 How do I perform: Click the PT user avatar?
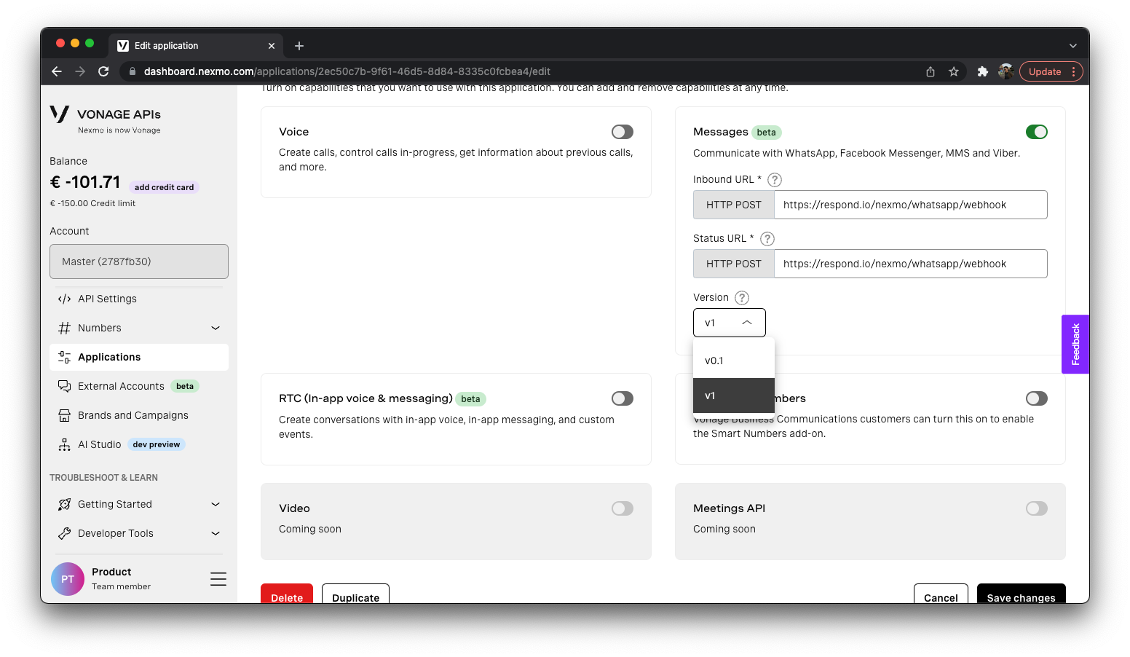pyautogui.click(x=68, y=579)
